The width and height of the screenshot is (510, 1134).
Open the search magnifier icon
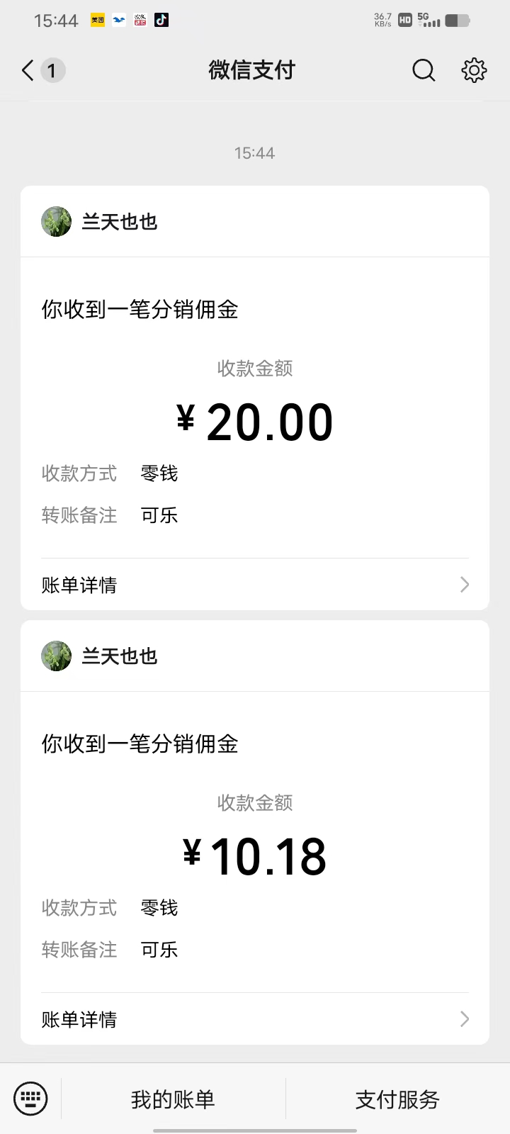[x=424, y=70]
